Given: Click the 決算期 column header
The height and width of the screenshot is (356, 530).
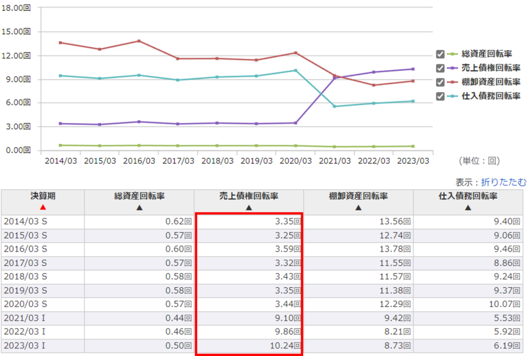Looking at the screenshot, I should pyautogui.click(x=43, y=197).
